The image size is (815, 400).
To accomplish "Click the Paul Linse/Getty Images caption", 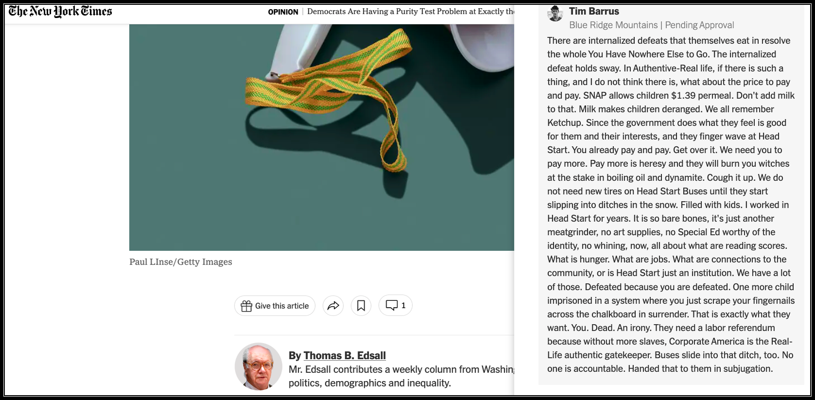I will point(181,262).
